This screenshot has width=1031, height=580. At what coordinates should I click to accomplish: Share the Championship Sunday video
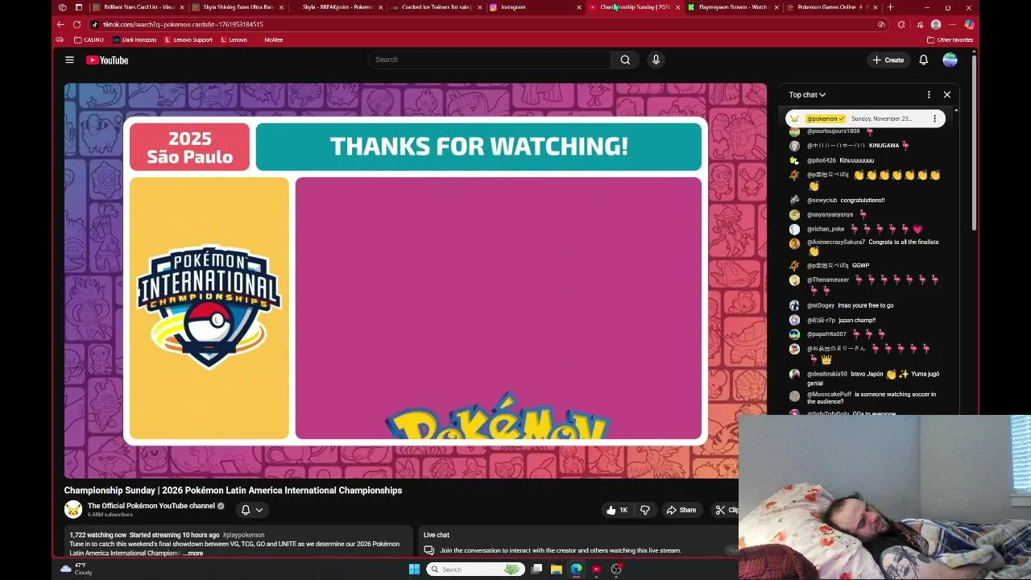click(681, 510)
